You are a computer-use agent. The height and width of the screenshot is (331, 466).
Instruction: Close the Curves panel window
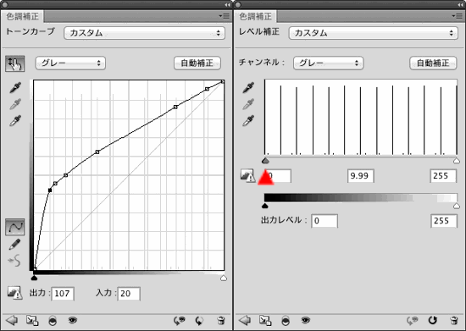pyautogui.click(x=4, y=5)
